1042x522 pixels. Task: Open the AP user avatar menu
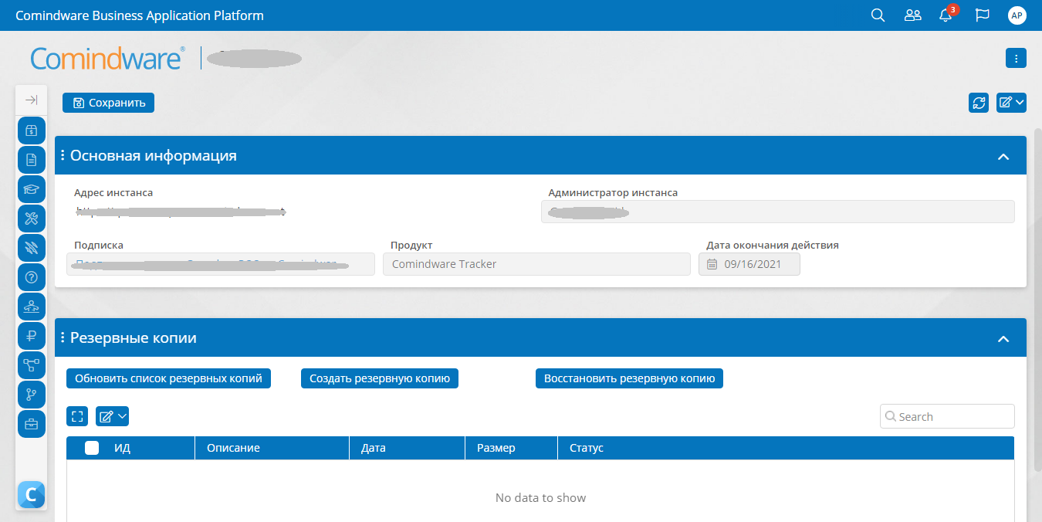[x=1017, y=15]
